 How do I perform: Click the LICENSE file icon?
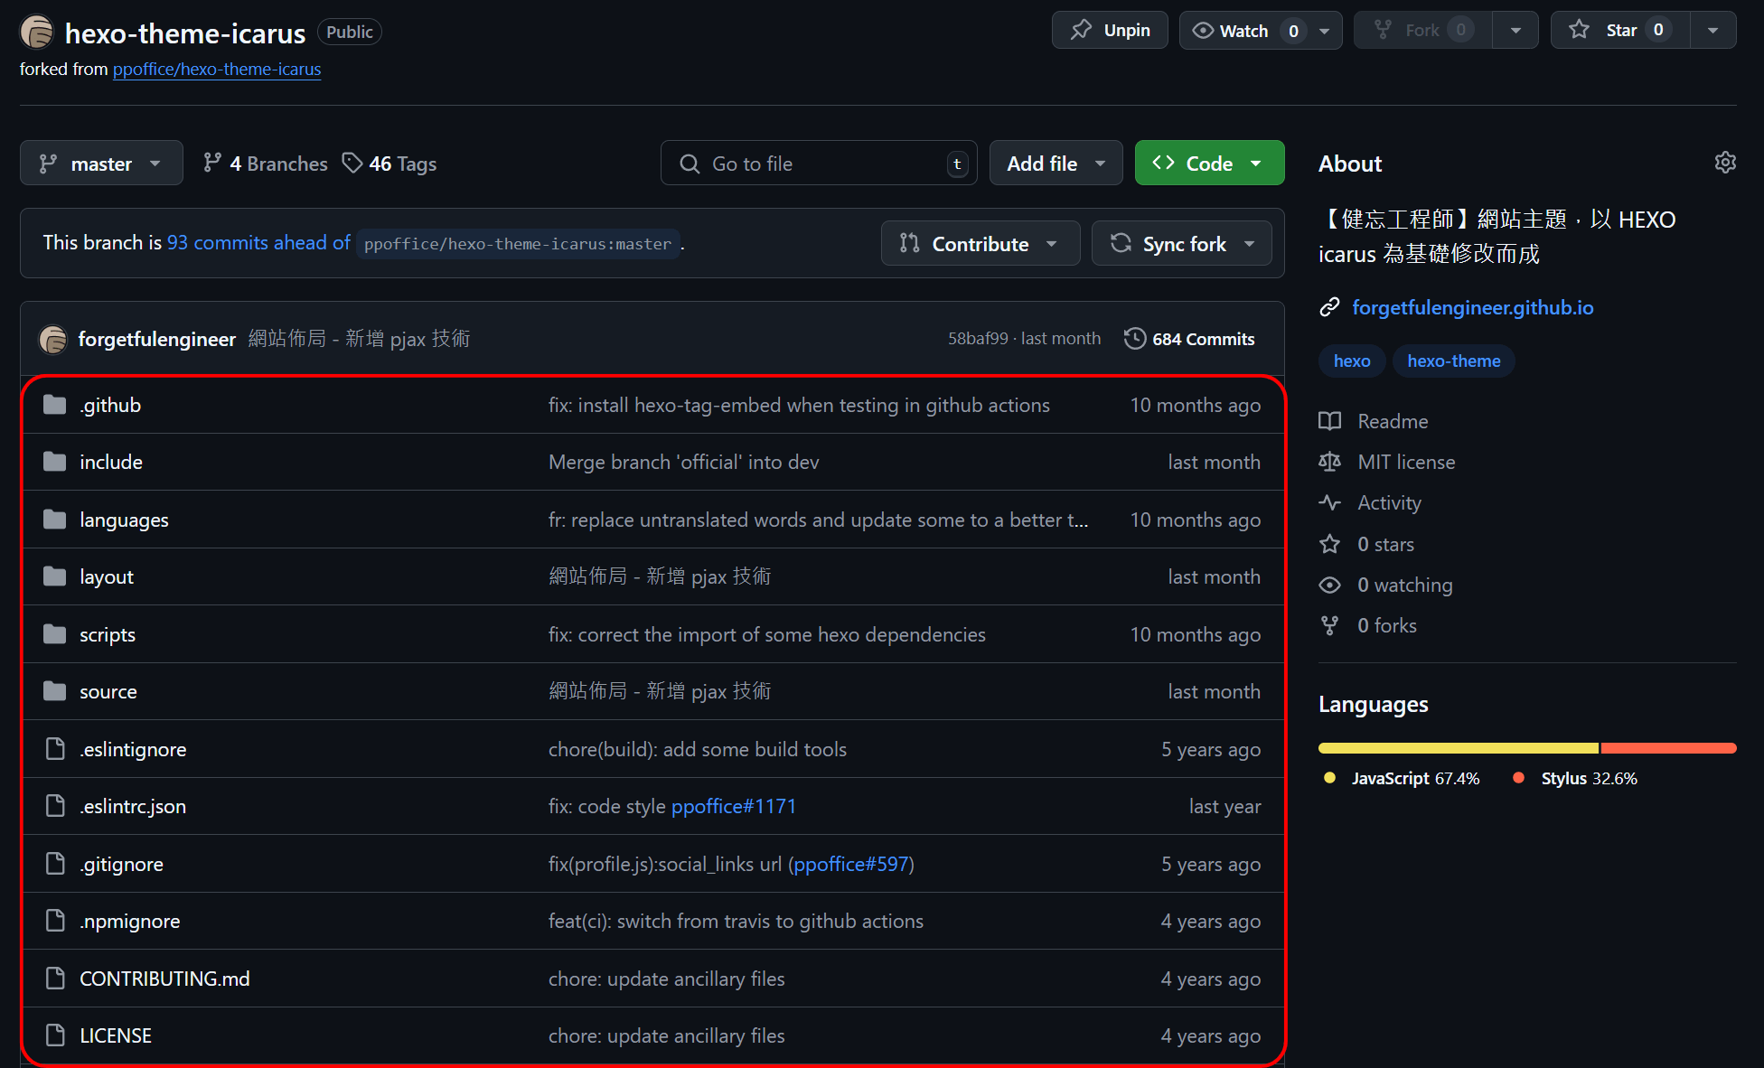tap(55, 1035)
